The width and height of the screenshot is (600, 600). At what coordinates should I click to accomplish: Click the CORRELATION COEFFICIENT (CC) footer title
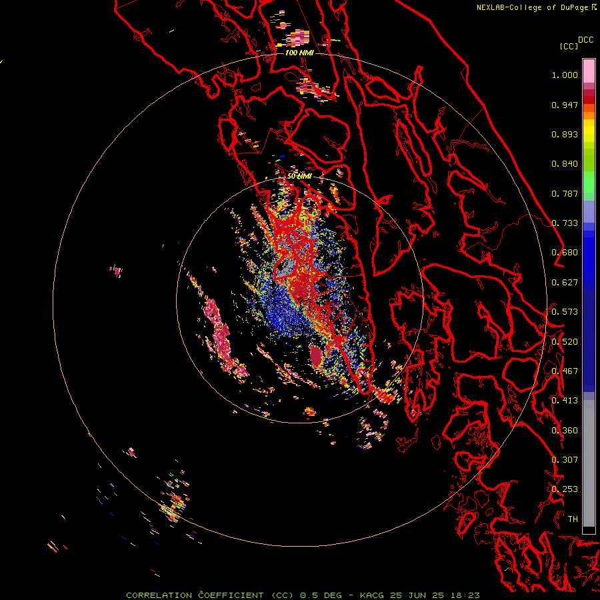[x=210, y=595]
